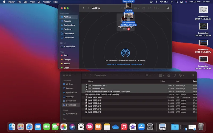Open Books from the Dock
This screenshot has width=213, height=133.
[x=98, y=127]
